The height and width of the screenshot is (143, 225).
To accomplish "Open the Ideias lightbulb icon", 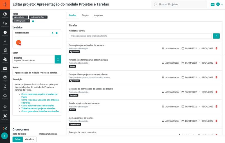I will coord(5,87).
